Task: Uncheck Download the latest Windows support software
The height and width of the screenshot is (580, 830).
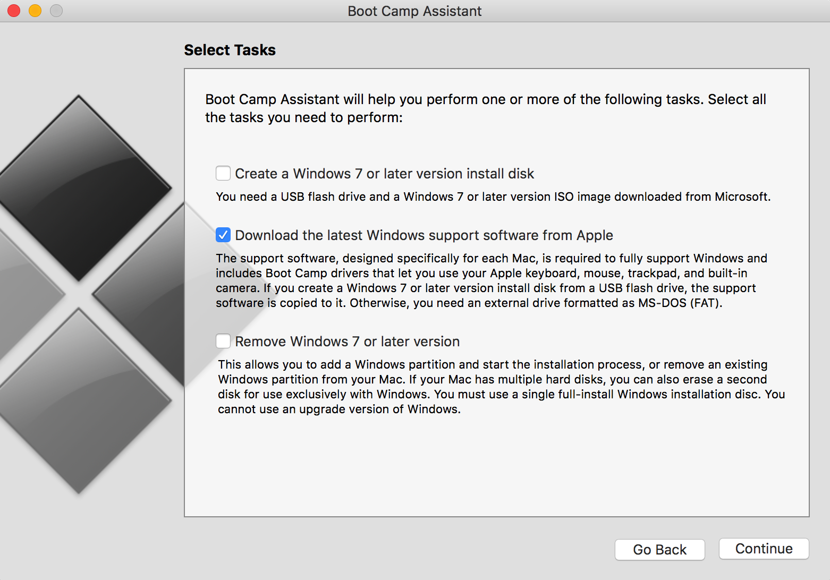Action: click(223, 235)
